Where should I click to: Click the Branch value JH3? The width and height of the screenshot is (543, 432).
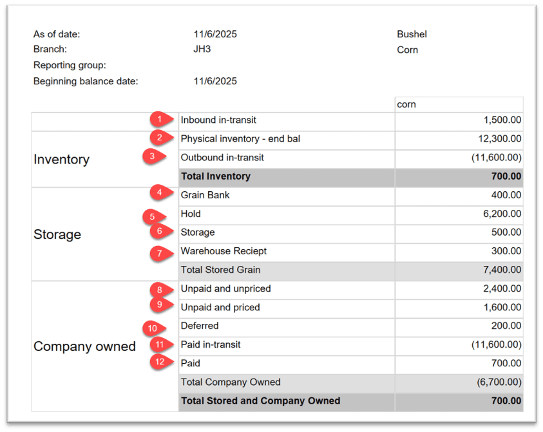tap(202, 50)
